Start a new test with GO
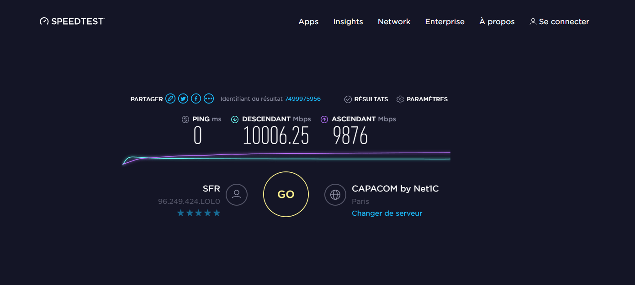The width and height of the screenshot is (635, 285). 286,194
